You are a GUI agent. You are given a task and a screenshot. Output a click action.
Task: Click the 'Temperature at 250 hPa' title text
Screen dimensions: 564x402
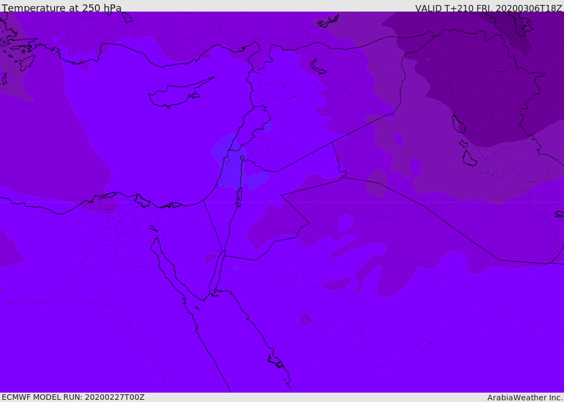[x=62, y=8]
